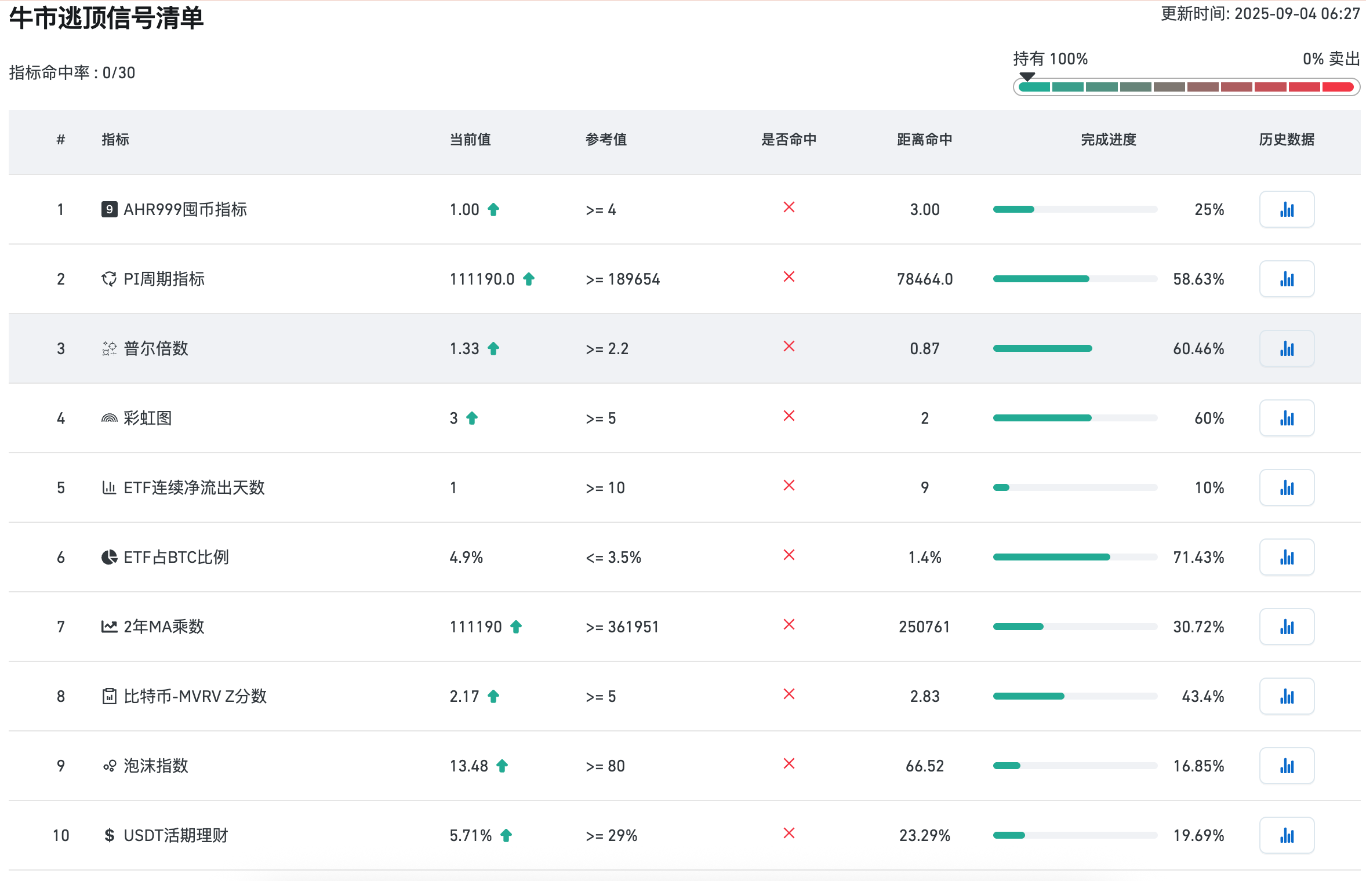Open history chart for 2年MA乘数
This screenshot has width=1366, height=881.
(x=1286, y=627)
